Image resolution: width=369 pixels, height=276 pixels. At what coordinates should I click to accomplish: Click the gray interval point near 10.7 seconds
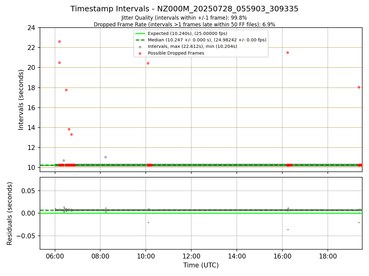tap(64, 160)
